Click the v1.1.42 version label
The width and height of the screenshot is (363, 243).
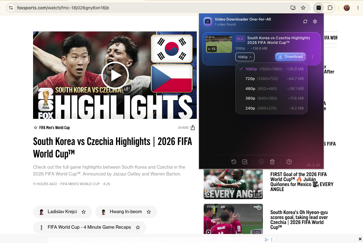coord(313,165)
